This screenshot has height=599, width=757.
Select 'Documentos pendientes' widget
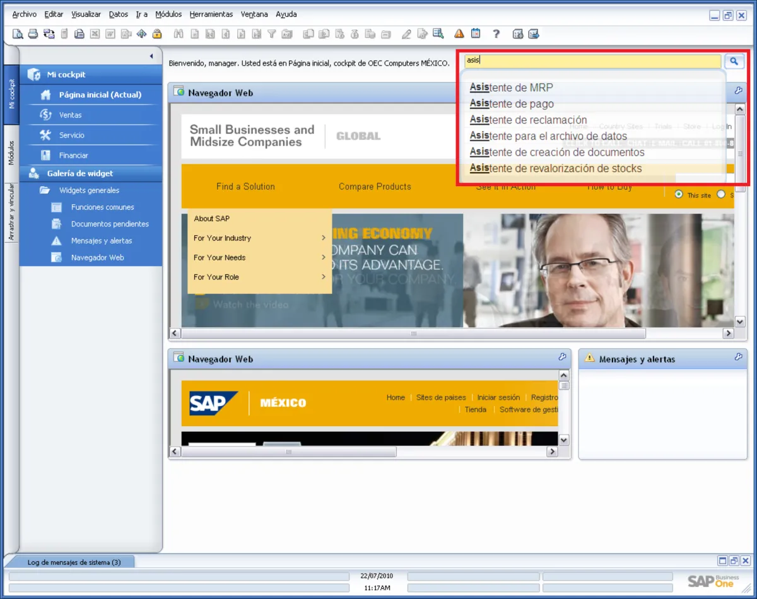click(x=110, y=224)
